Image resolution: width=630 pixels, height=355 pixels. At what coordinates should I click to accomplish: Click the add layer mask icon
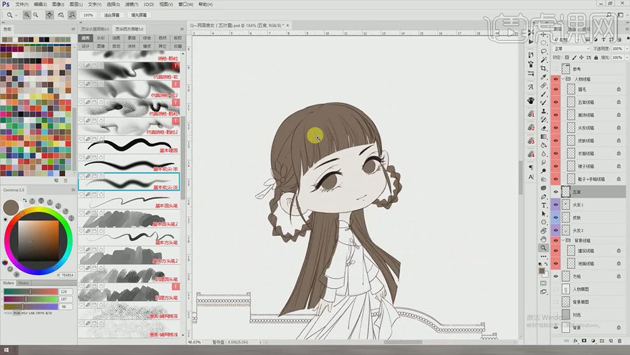click(x=584, y=340)
